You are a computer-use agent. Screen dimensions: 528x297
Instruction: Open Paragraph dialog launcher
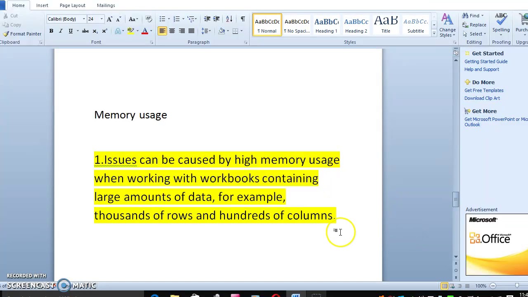click(x=245, y=42)
